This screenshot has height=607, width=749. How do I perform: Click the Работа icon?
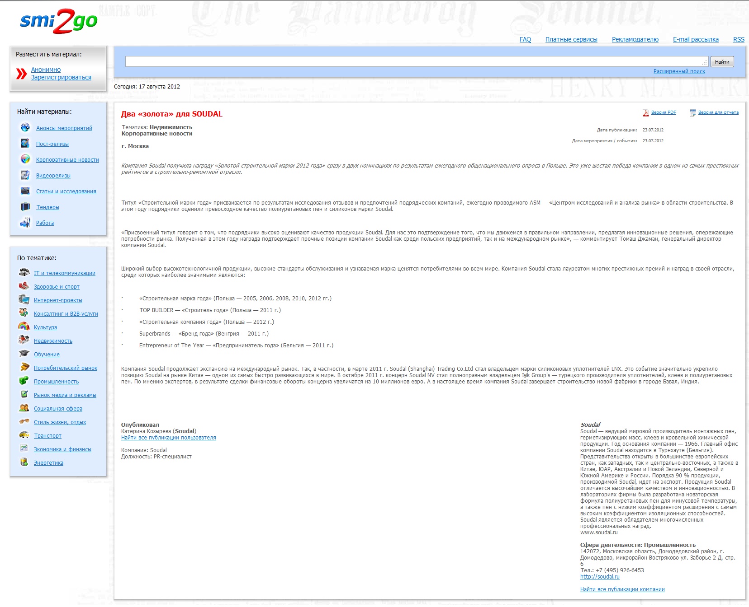pyautogui.click(x=25, y=223)
